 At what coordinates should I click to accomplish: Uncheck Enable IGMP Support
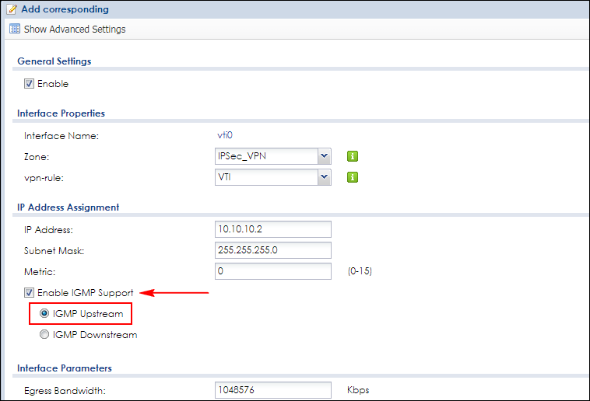[29, 293]
